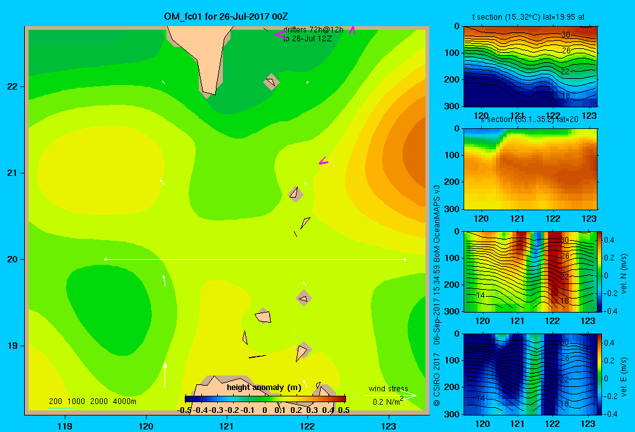Click the main map's latitude 19 axis label
The image size is (635, 432).
pos(13,346)
